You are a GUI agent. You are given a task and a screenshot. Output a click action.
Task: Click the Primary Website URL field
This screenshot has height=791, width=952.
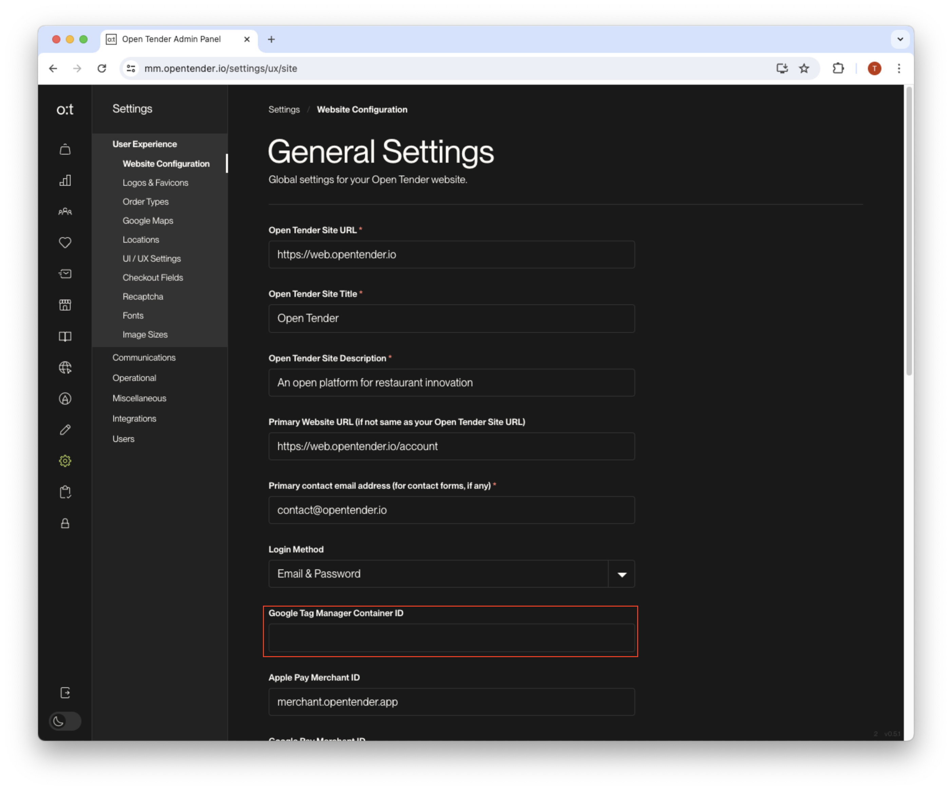coord(452,447)
